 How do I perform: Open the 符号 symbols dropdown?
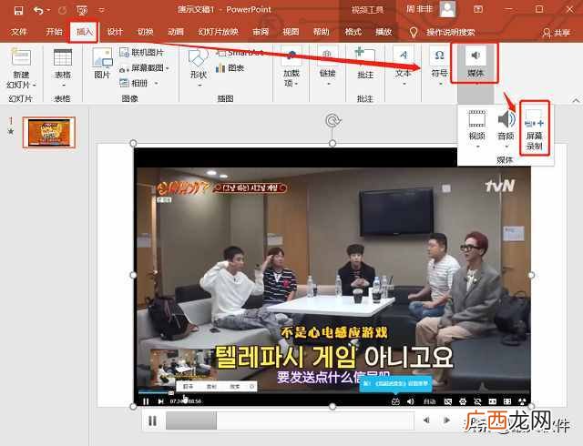(439, 66)
